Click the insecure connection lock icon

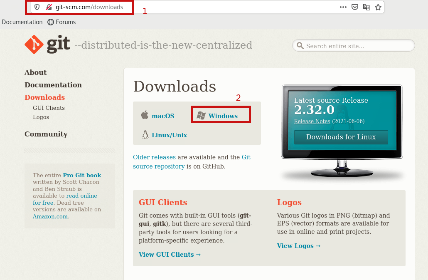[x=49, y=7]
